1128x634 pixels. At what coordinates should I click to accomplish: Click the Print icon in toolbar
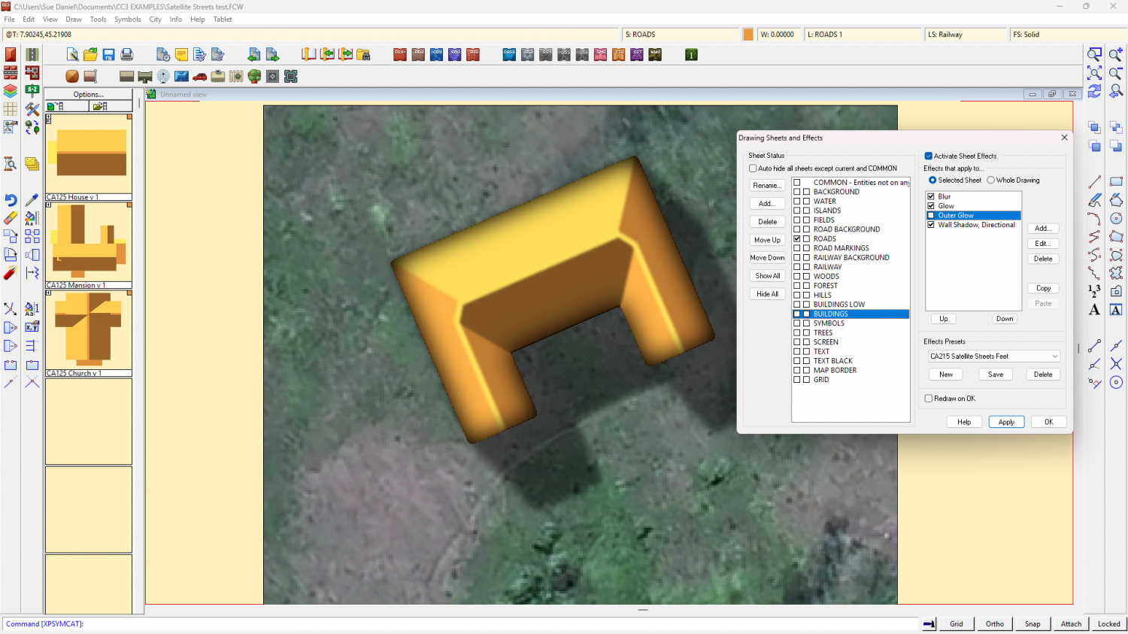point(126,54)
